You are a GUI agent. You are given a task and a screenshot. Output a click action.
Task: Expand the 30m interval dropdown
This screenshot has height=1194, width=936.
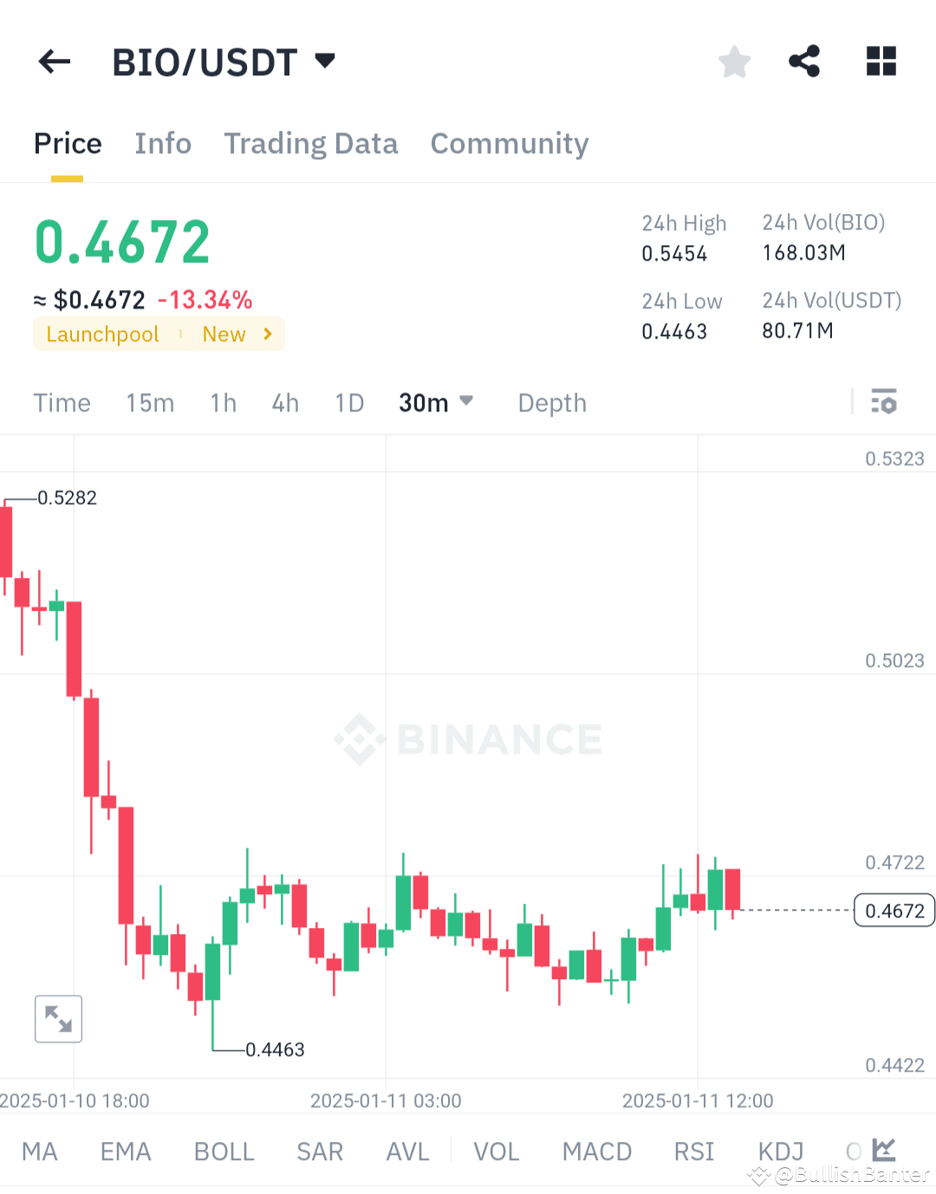(x=436, y=402)
